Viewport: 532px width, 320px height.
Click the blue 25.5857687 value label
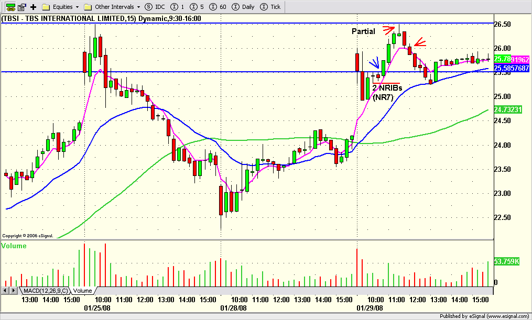click(512, 68)
